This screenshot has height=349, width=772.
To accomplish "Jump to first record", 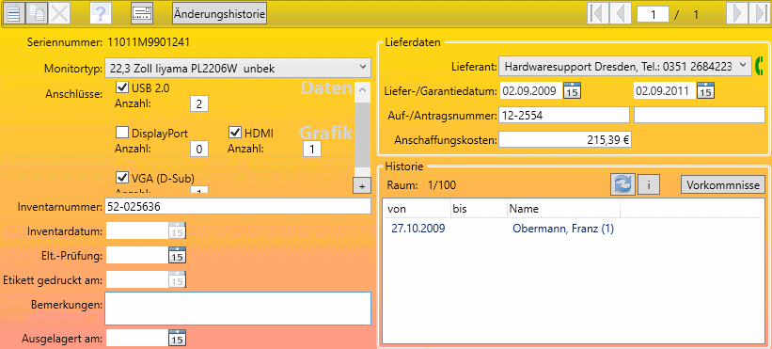I will (598, 14).
